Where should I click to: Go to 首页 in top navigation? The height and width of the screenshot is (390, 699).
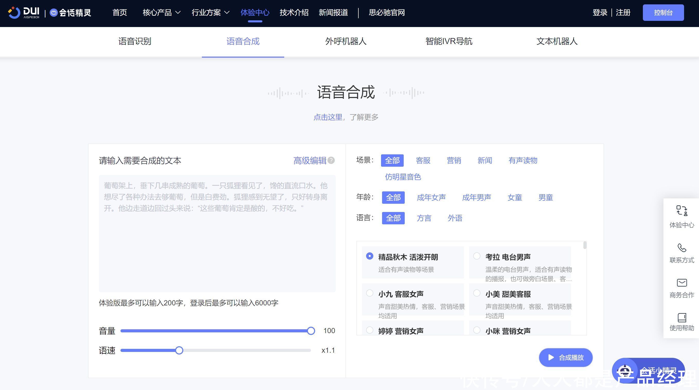[120, 12]
